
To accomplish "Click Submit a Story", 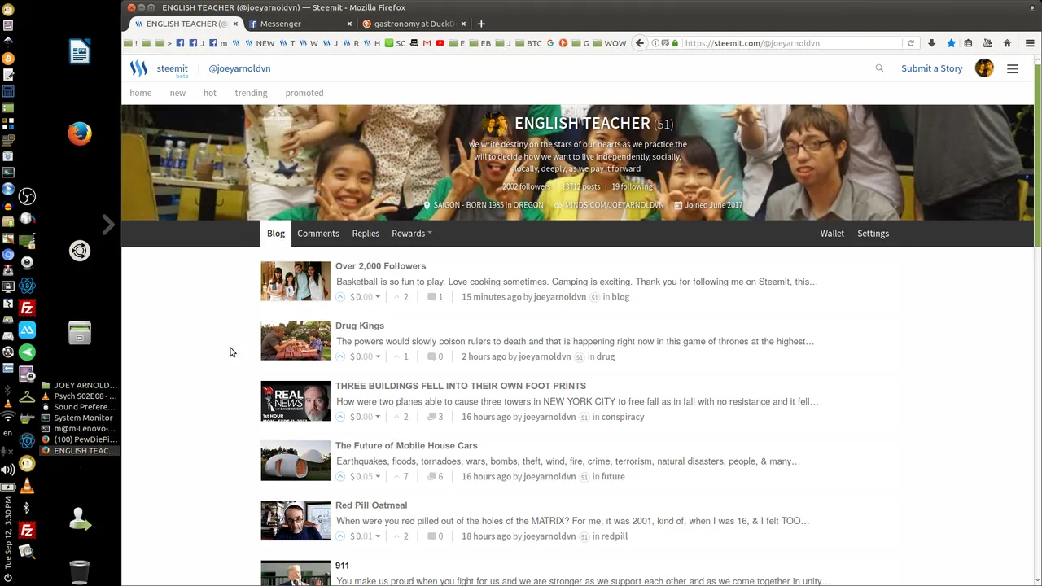I will click(x=932, y=68).
